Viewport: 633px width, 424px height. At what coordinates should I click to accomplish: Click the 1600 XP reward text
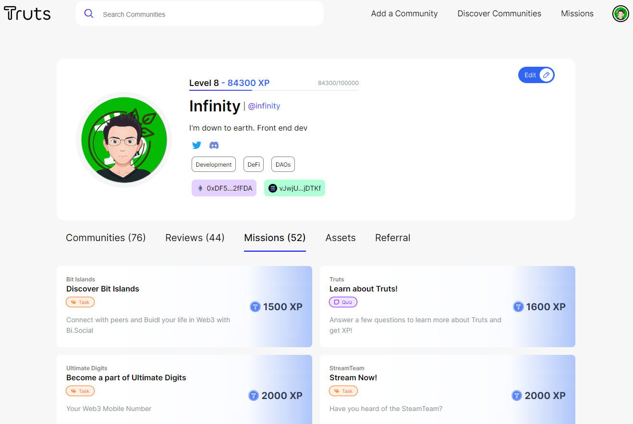[546, 307]
